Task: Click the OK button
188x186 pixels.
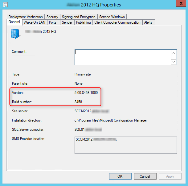Action: pyautogui.click(x=120, y=176)
